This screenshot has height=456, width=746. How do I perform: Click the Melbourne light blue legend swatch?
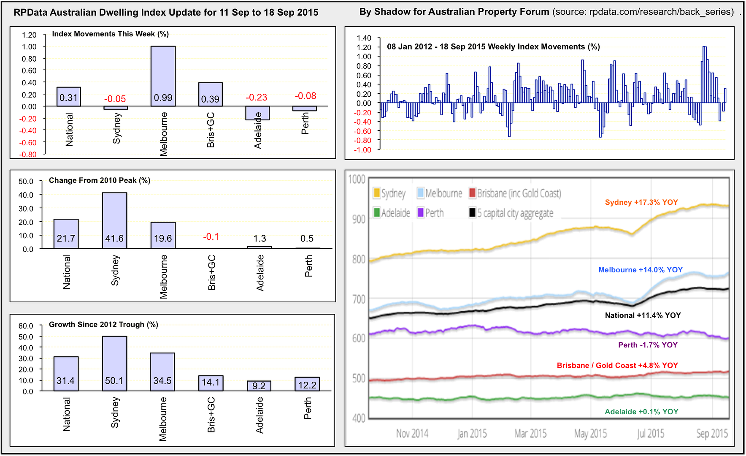[x=420, y=193]
